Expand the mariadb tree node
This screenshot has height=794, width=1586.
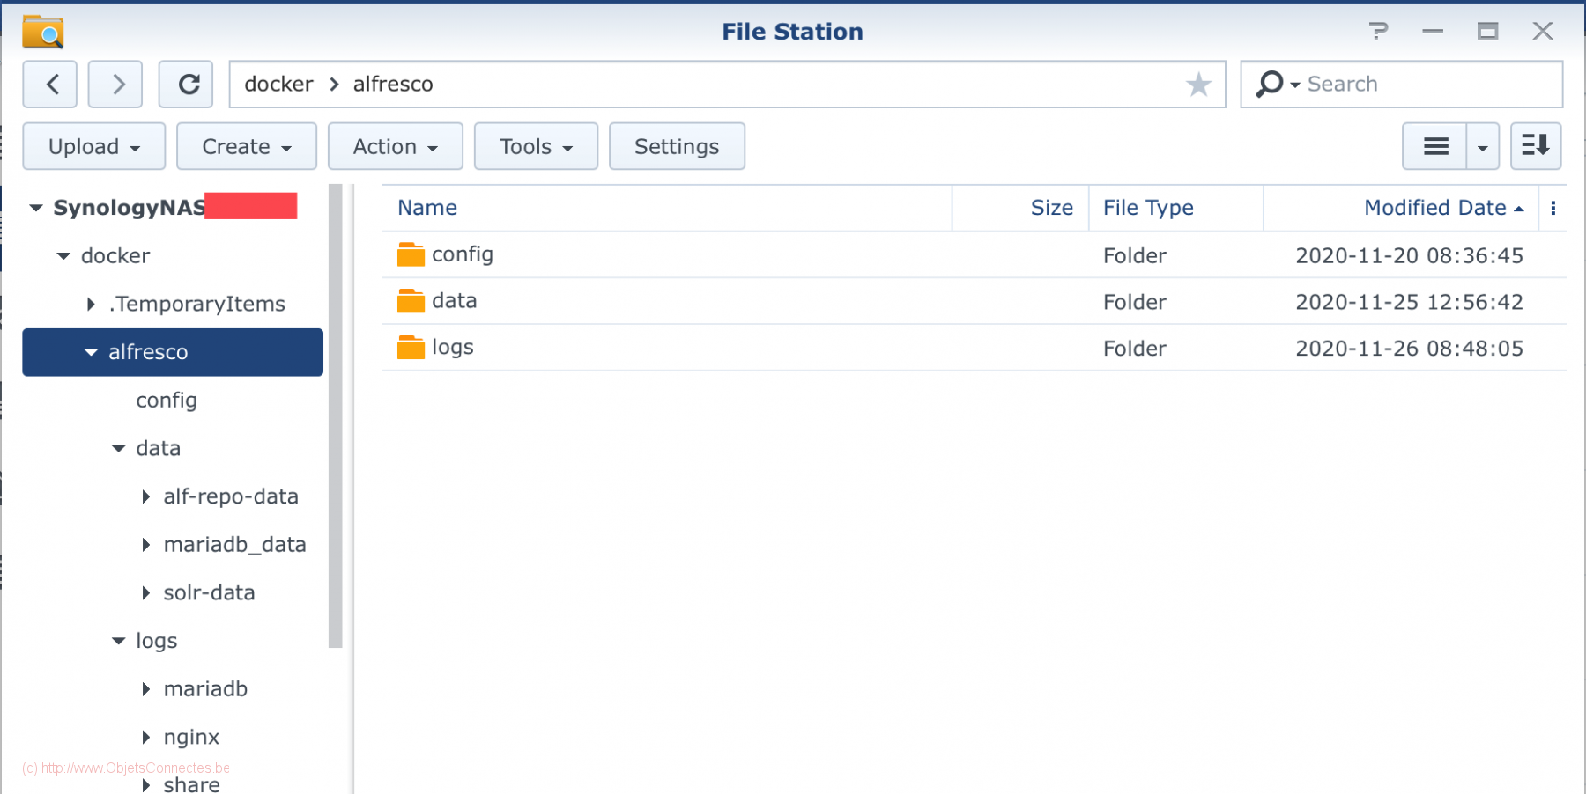[146, 689]
